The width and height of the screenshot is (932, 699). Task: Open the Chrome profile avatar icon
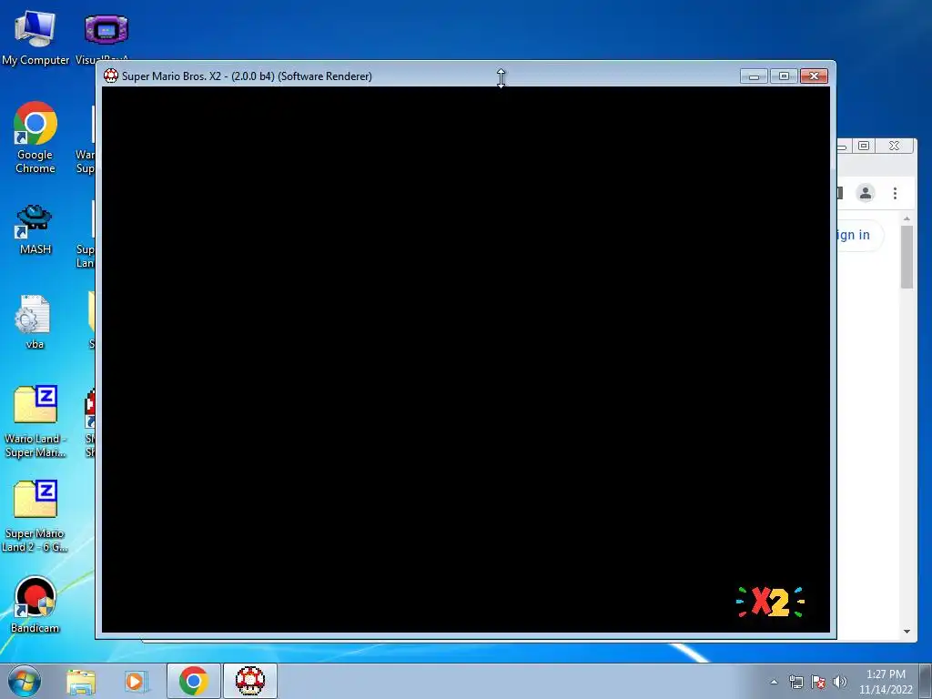click(x=866, y=193)
